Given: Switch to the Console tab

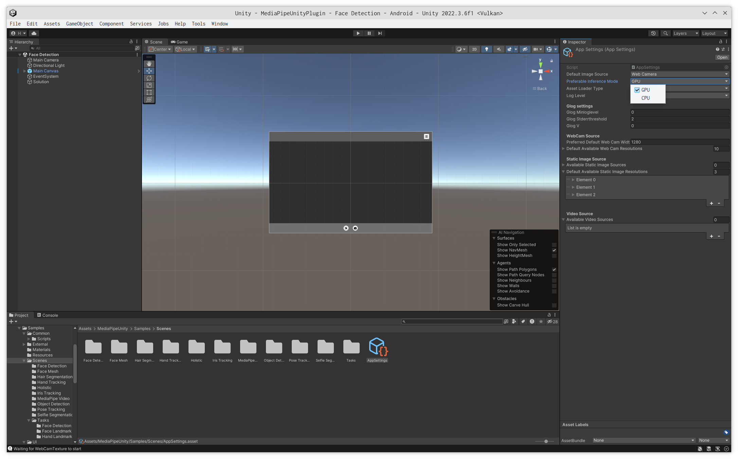Looking at the screenshot, I should coord(48,315).
